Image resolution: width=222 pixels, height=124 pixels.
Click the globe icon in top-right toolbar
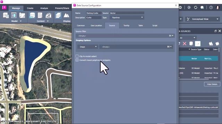click(189, 8)
